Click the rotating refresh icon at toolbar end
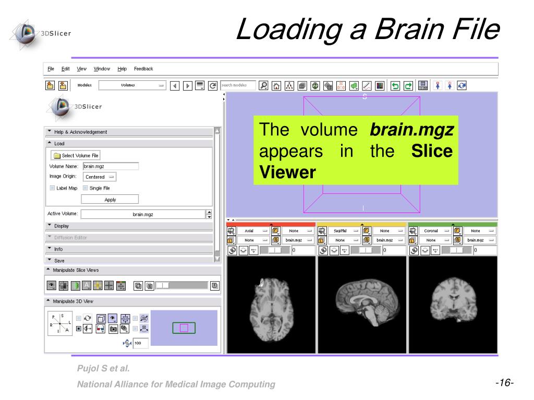Image resolution: width=534 pixels, height=400 pixels. tap(462, 86)
